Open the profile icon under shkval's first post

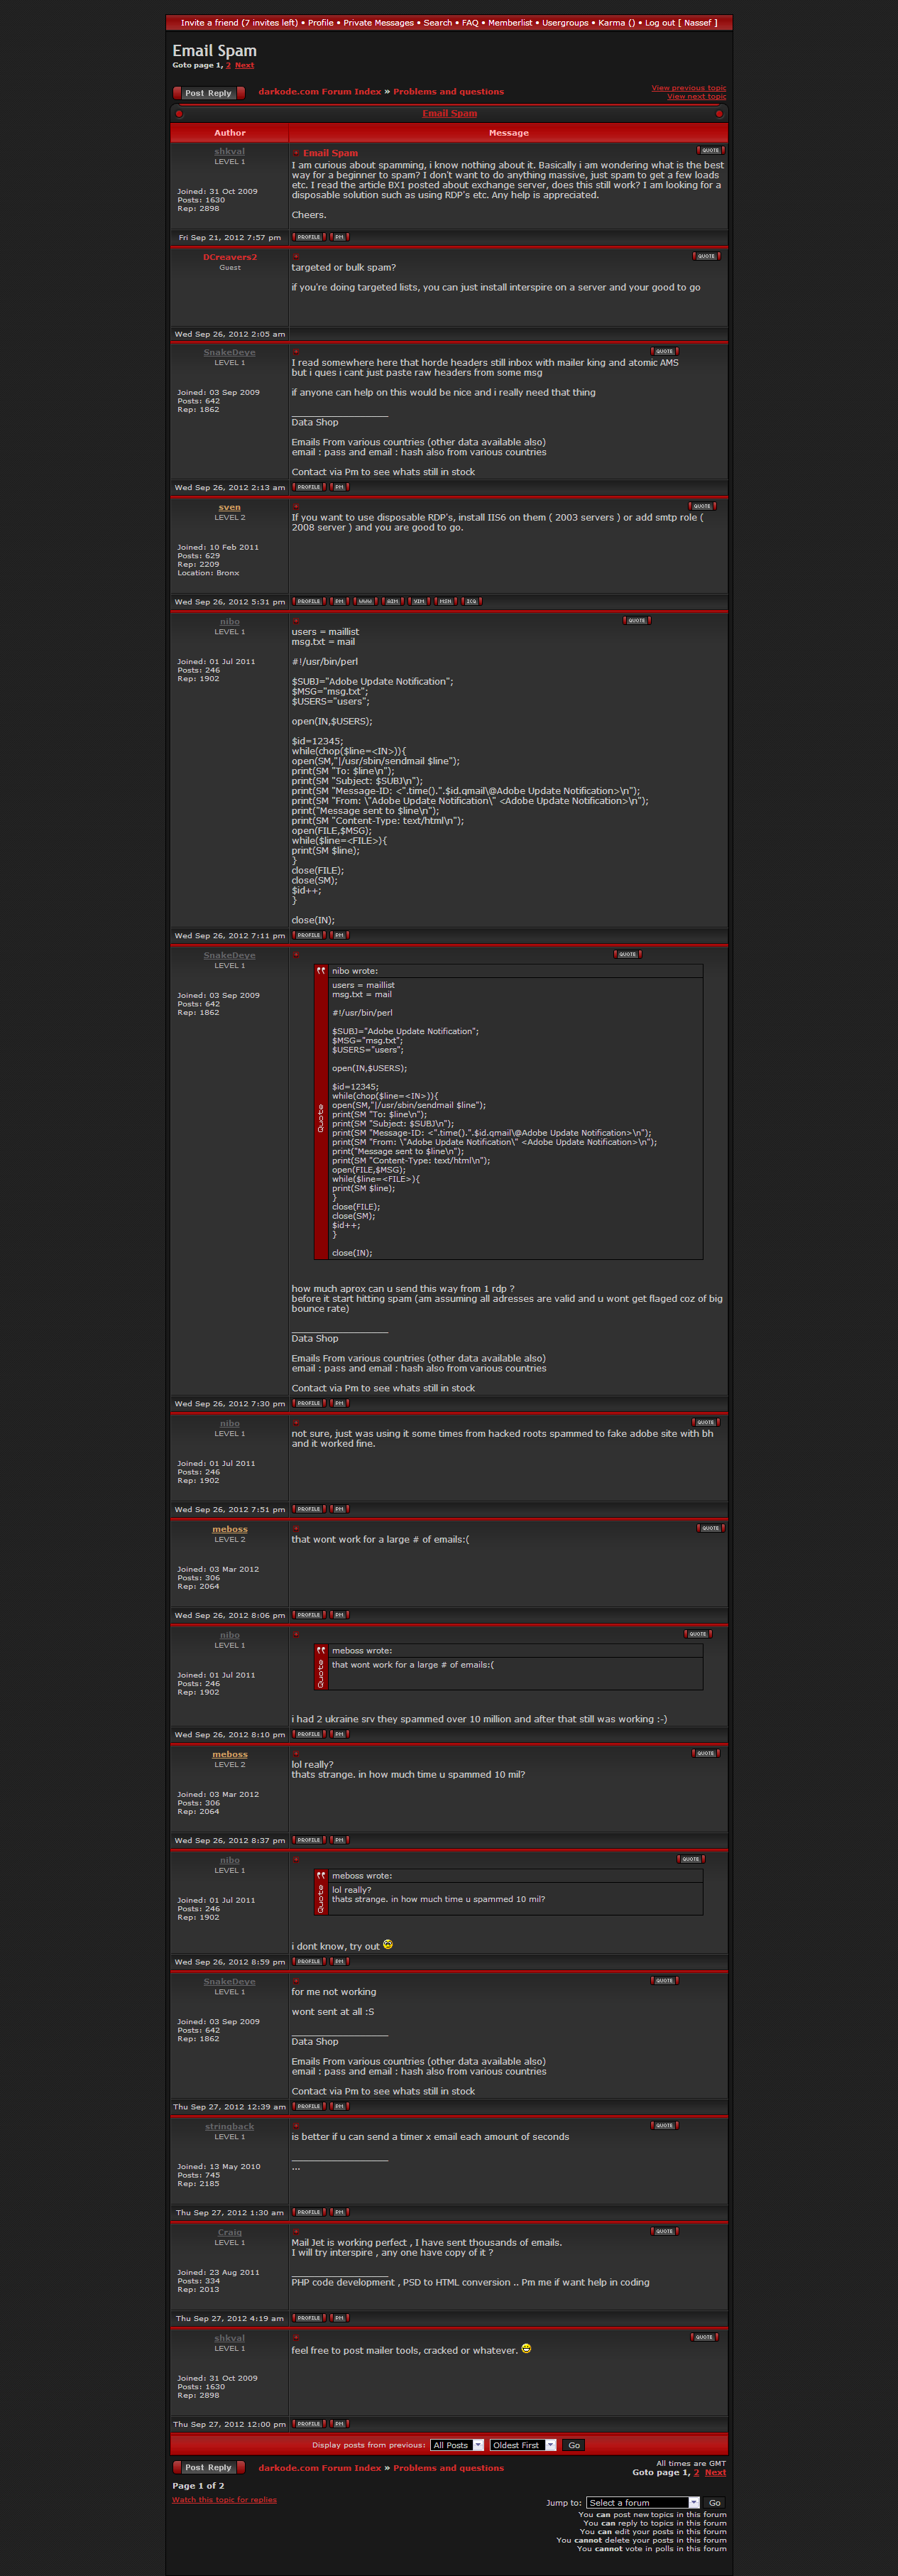pyautogui.click(x=308, y=237)
